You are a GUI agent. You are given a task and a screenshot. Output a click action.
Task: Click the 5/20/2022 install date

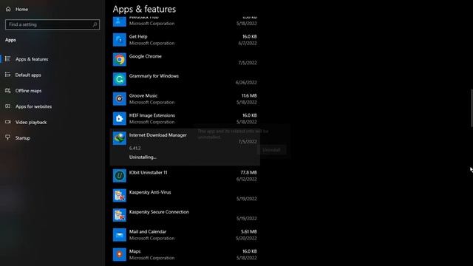pyautogui.click(x=246, y=238)
